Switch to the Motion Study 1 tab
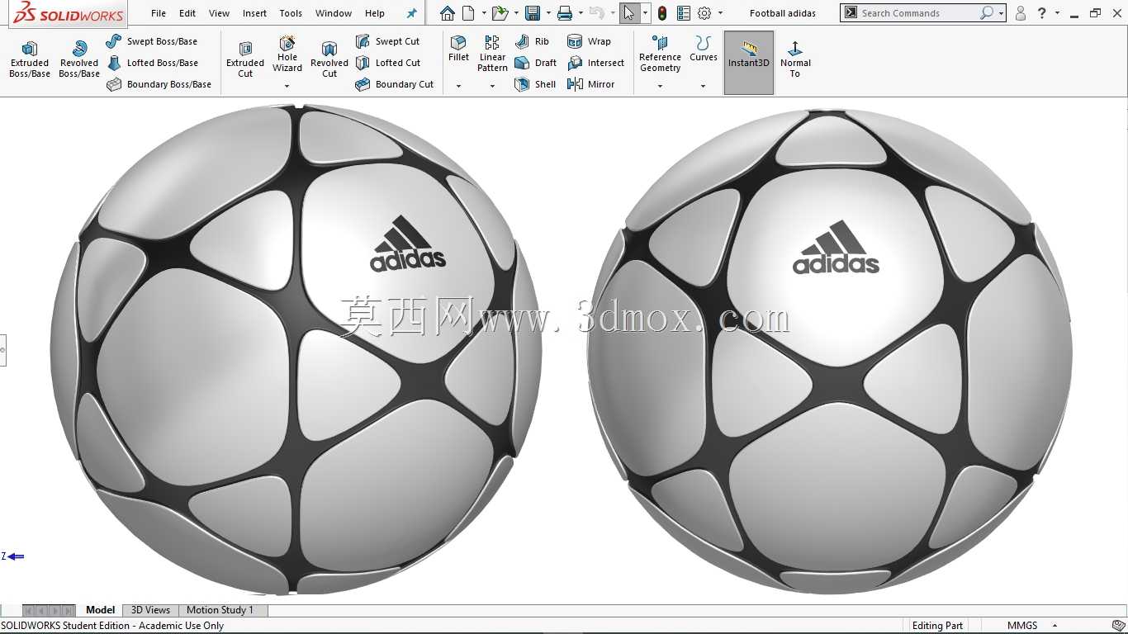 point(220,610)
